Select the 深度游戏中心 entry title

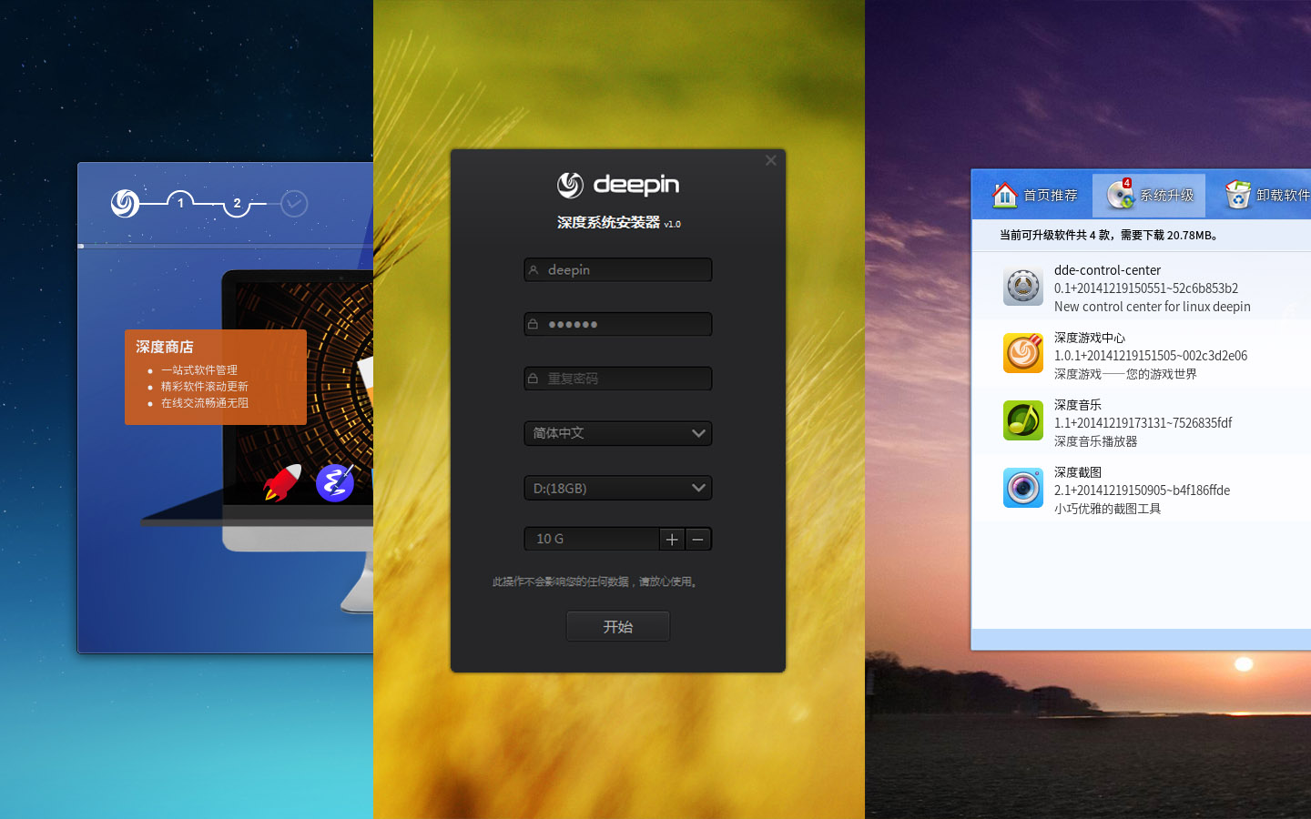1090,338
